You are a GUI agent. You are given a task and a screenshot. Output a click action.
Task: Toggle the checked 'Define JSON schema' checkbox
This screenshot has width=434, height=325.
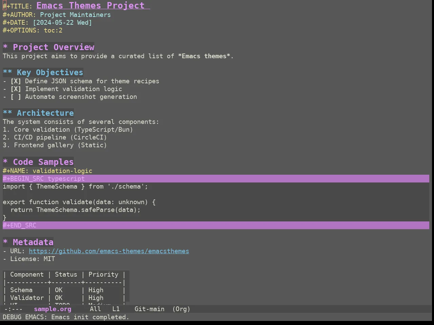[16, 81]
